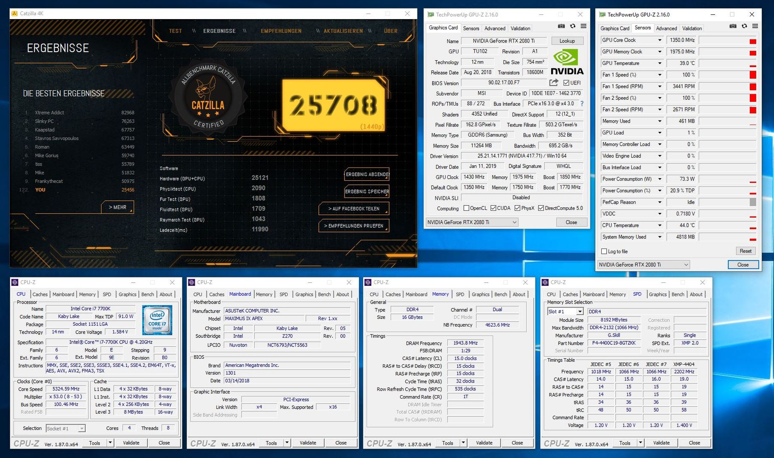Image resolution: width=774 pixels, height=458 pixels.
Task: Click the Core Speed value 5324.59 MHz
Action: 66,389
